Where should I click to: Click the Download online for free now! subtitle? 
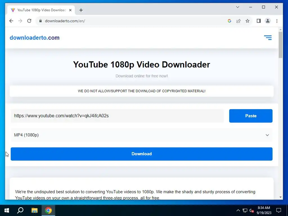click(141, 76)
